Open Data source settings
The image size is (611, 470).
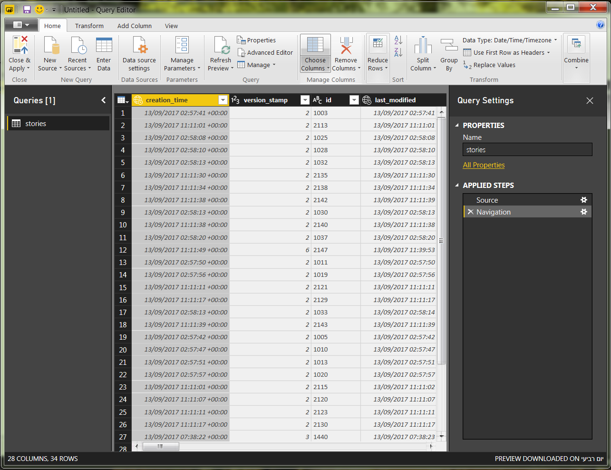pyautogui.click(x=139, y=46)
